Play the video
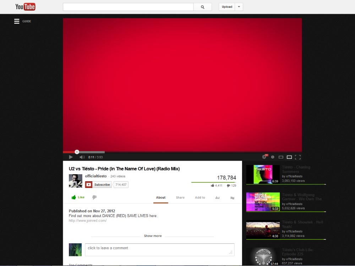Viewport: 355px width, 266px height. coord(70,157)
